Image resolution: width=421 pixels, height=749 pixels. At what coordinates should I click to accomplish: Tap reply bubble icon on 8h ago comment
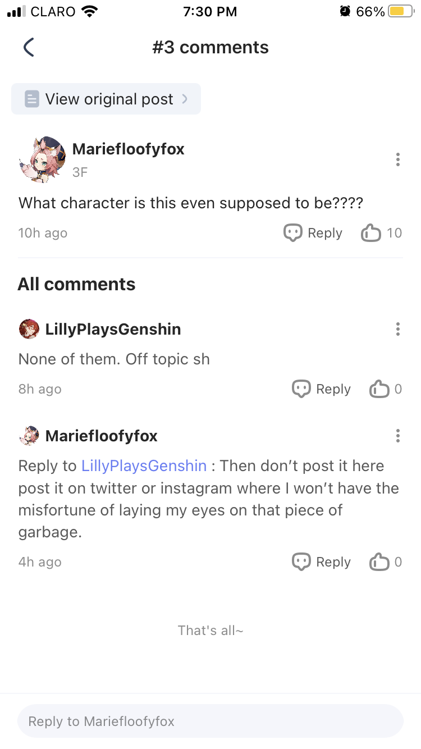coord(301,389)
